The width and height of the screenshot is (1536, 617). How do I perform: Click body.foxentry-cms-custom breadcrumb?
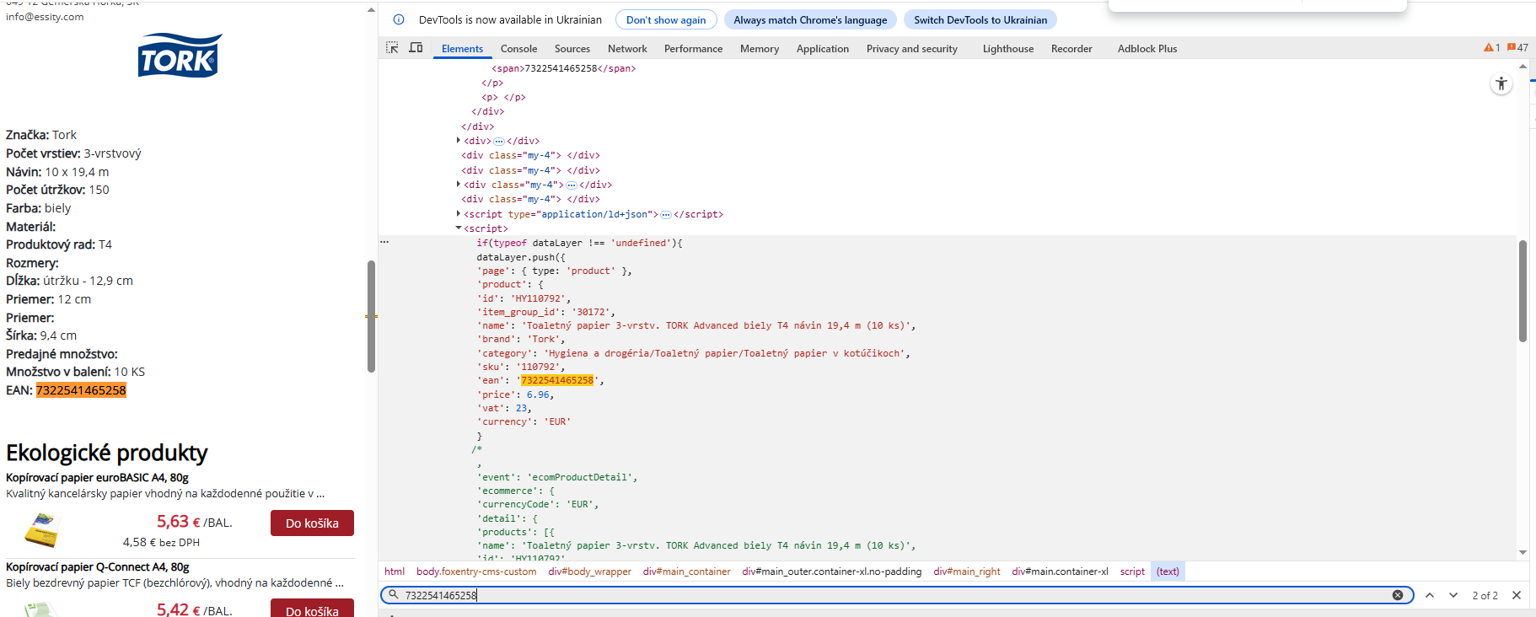click(x=476, y=571)
